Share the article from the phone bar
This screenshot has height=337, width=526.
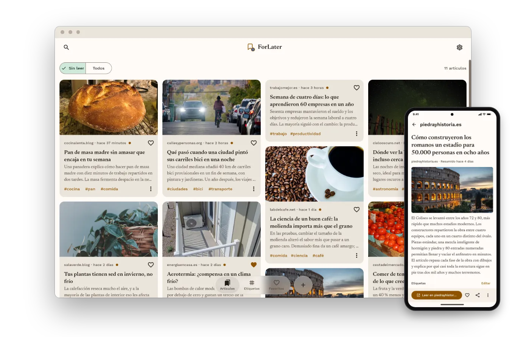(x=478, y=295)
